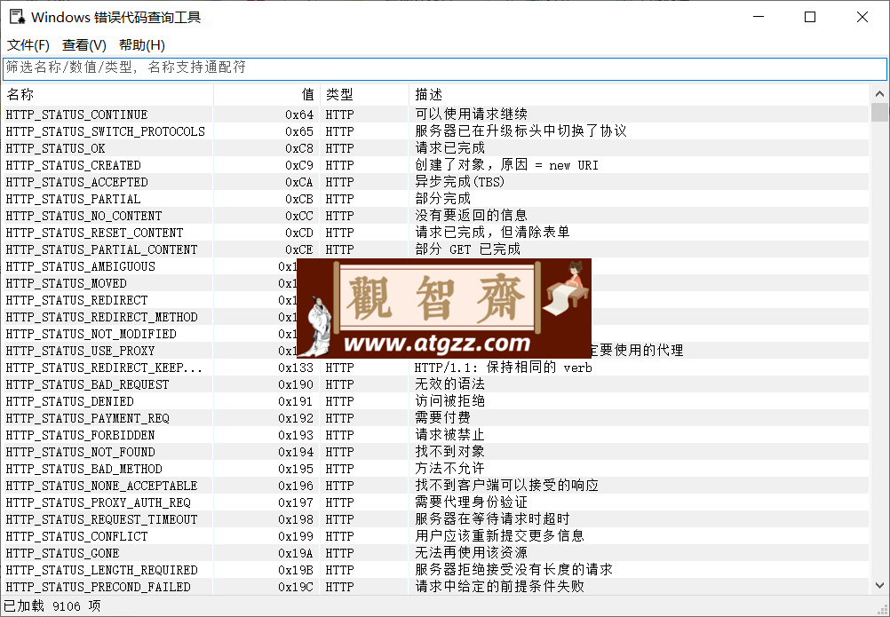Select row HTTP_STATUS_LENGTH_REQUIRED
This screenshot has height=617, width=890.
pyautogui.click(x=436, y=571)
